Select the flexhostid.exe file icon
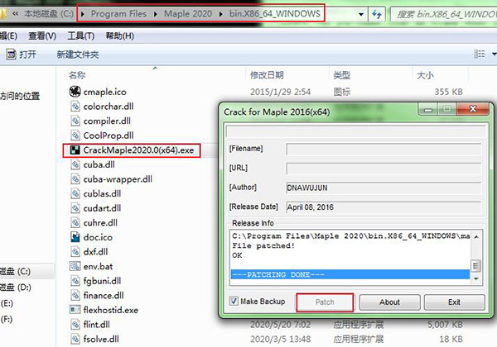This screenshot has width=497, height=347. (x=75, y=310)
